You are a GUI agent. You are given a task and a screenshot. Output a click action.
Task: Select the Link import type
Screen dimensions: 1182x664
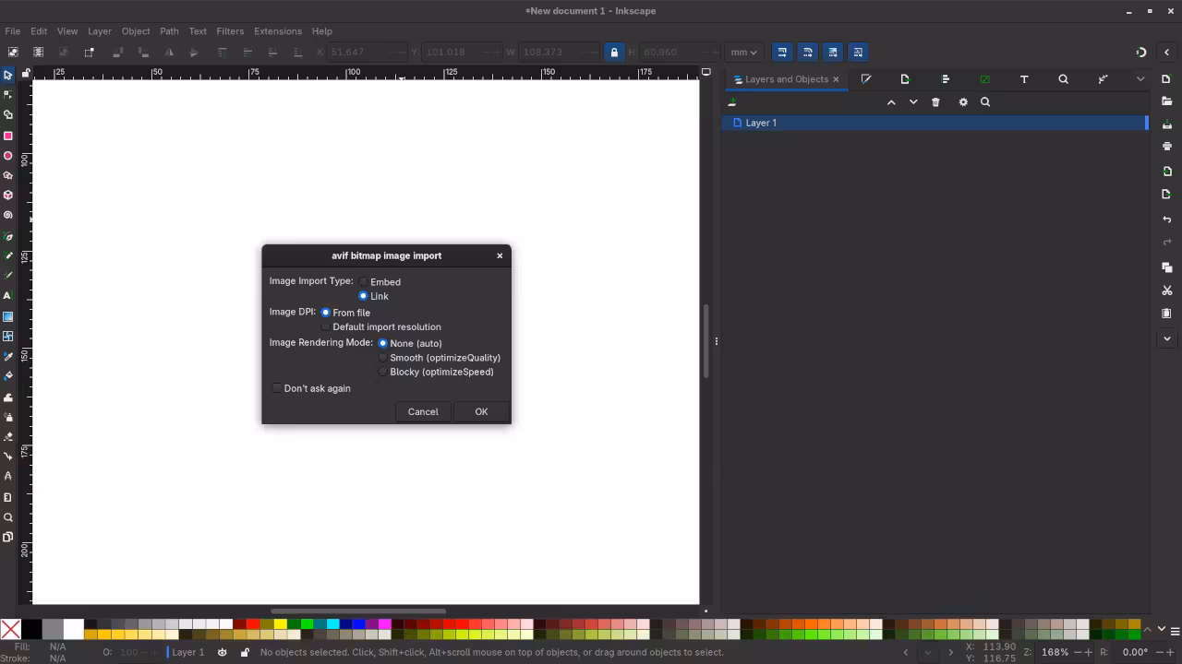pyautogui.click(x=363, y=296)
